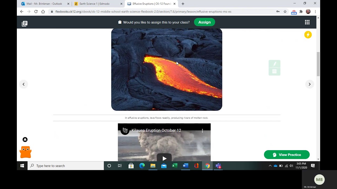
Task: Open Task View on the taskbar
Action: pos(120,166)
